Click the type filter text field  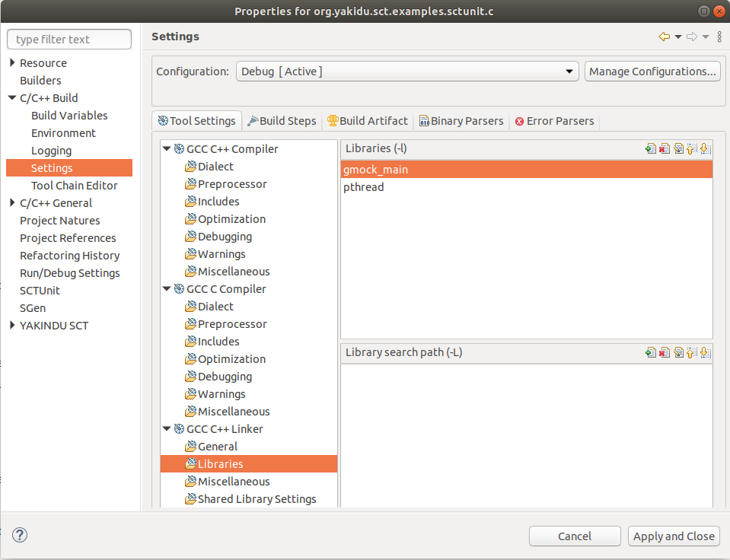pyautogui.click(x=69, y=39)
